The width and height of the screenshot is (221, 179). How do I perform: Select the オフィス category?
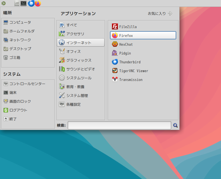click(81, 51)
